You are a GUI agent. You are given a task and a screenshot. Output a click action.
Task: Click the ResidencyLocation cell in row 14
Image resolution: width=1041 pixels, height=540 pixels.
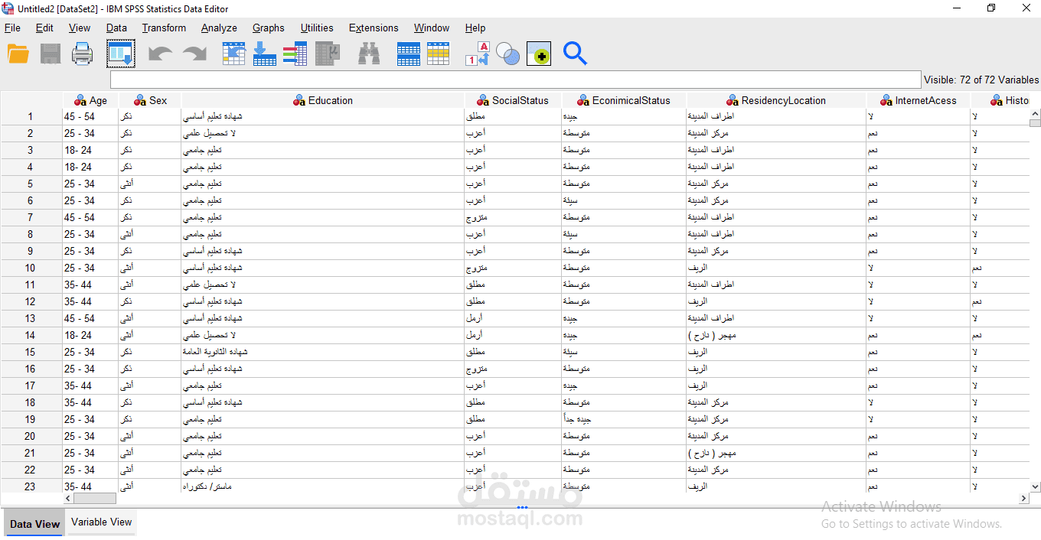click(x=776, y=335)
